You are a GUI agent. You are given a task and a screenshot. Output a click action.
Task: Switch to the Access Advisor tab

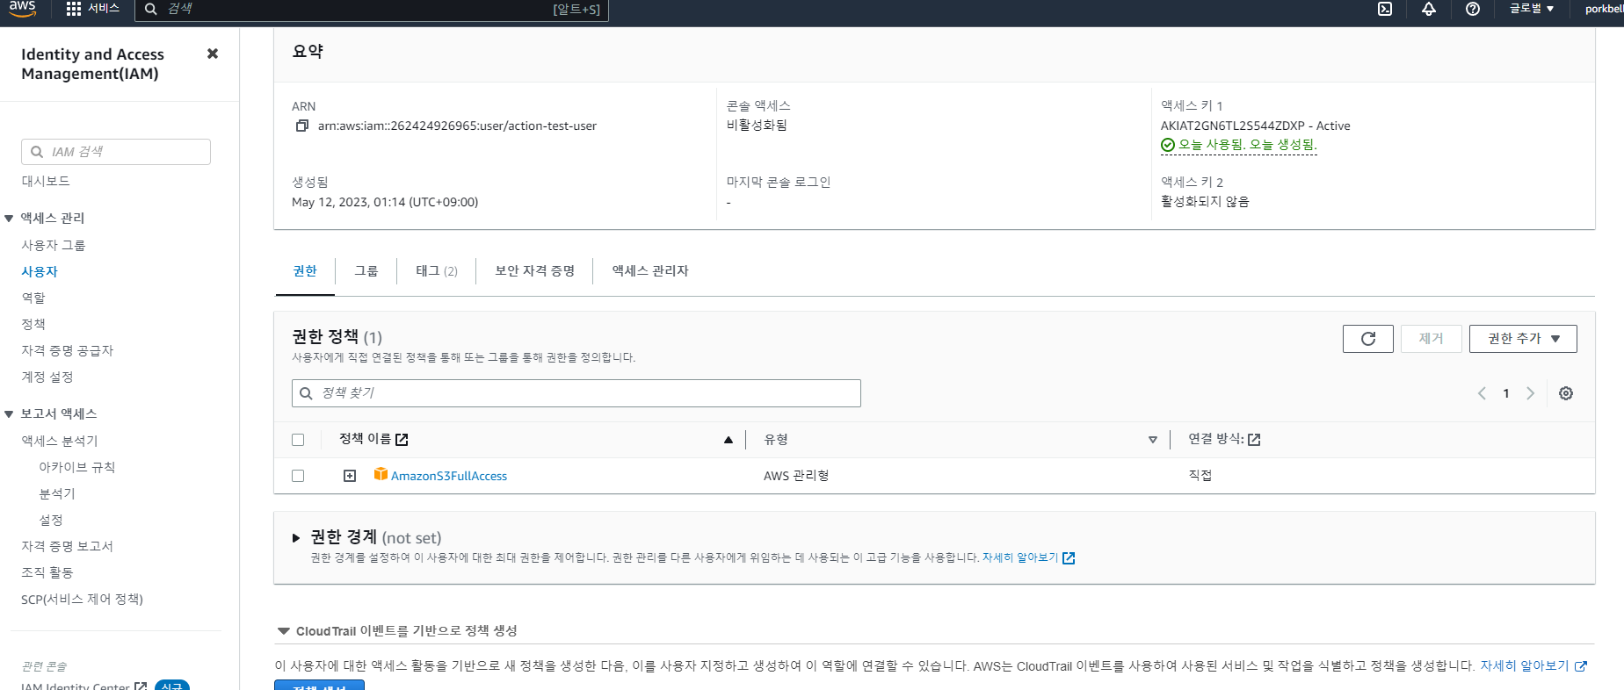(650, 271)
